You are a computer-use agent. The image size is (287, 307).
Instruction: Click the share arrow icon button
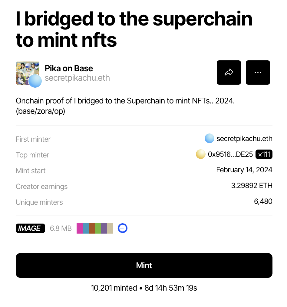coord(229,73)
